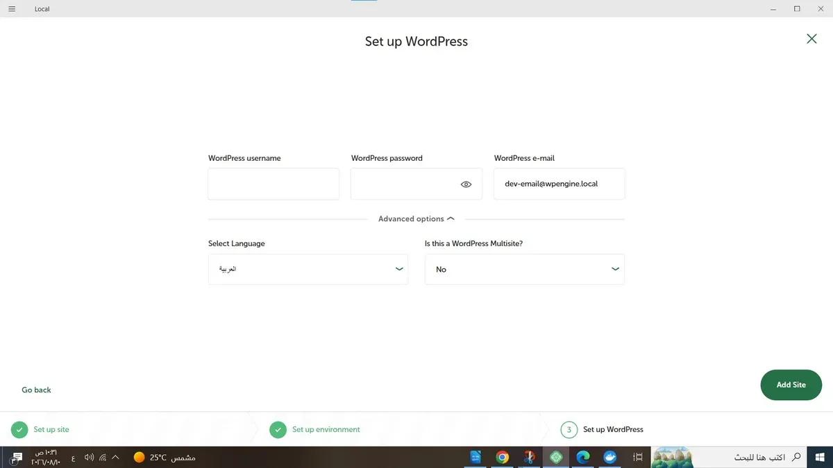Go to the Set up environment step
The width and height of the screenshot is (833, 468).
315,430
